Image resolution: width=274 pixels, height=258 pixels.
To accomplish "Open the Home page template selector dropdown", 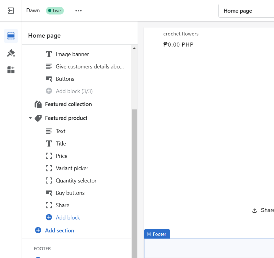I will pyautogui.click(x=246, y=11).
